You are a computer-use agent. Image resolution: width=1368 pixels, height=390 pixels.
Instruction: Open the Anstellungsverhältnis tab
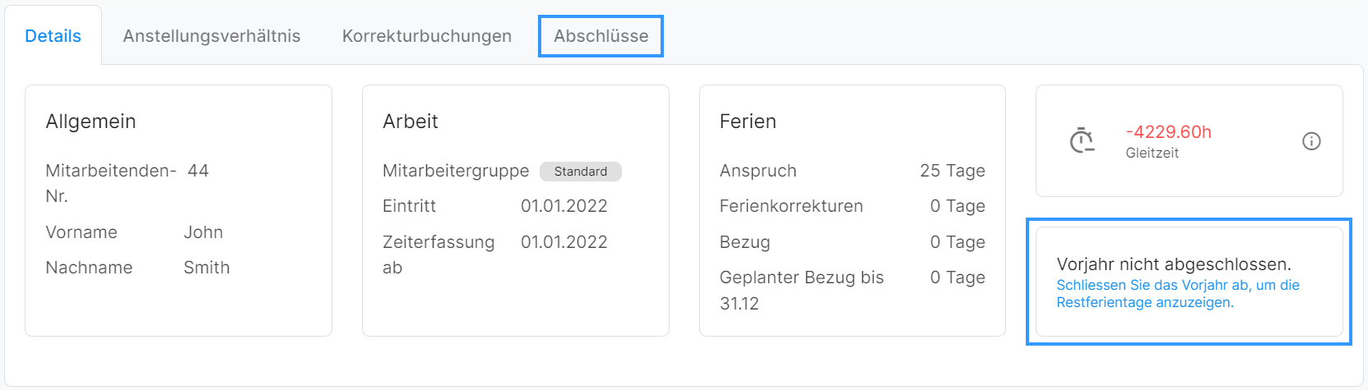click(211, 36)
